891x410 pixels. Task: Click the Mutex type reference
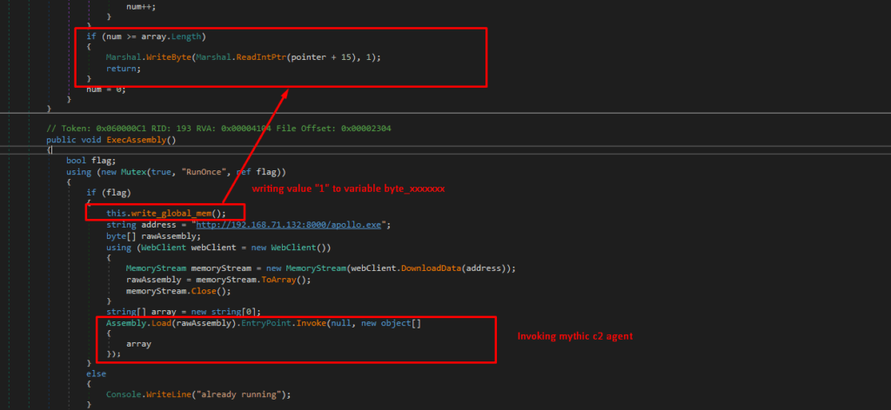[x=134, y=171]
